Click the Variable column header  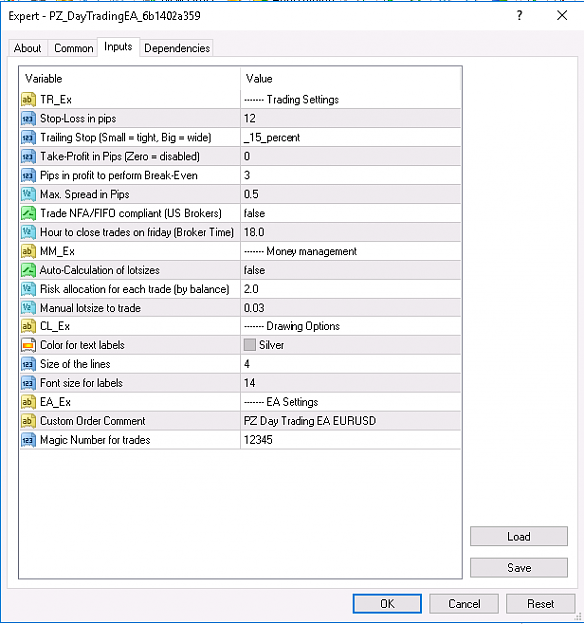(x=130, y=79)
